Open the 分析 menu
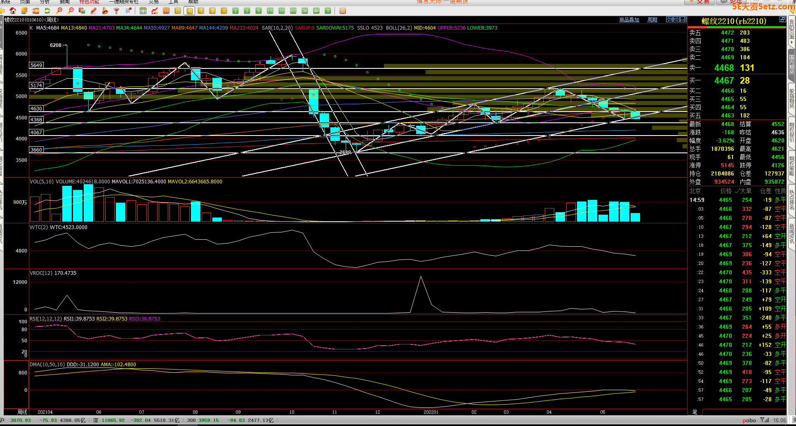 tap(45, 2)
